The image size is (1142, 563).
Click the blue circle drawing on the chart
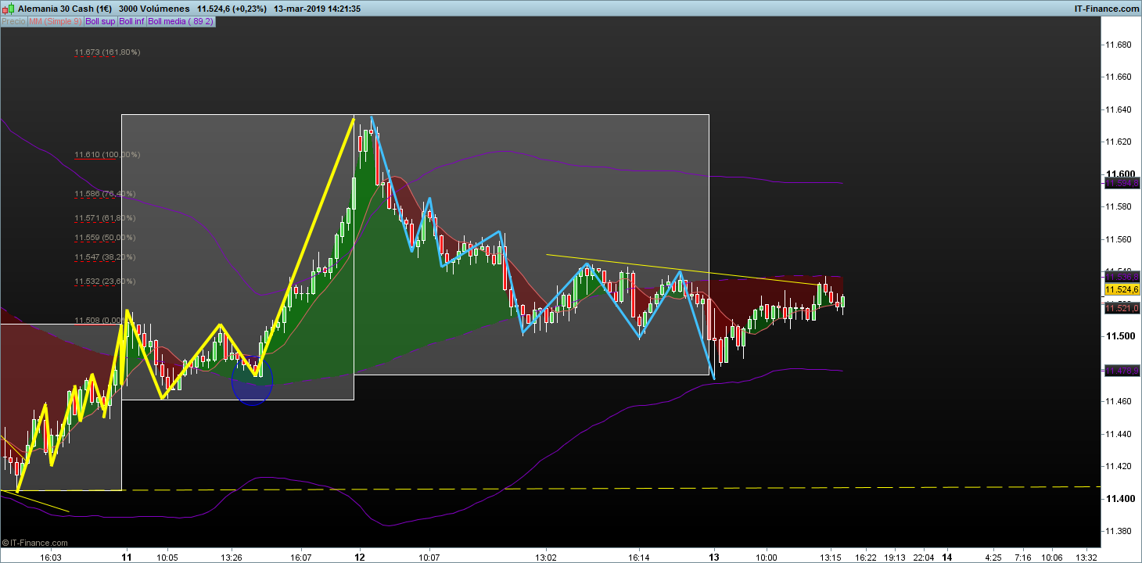pos(253,381)
